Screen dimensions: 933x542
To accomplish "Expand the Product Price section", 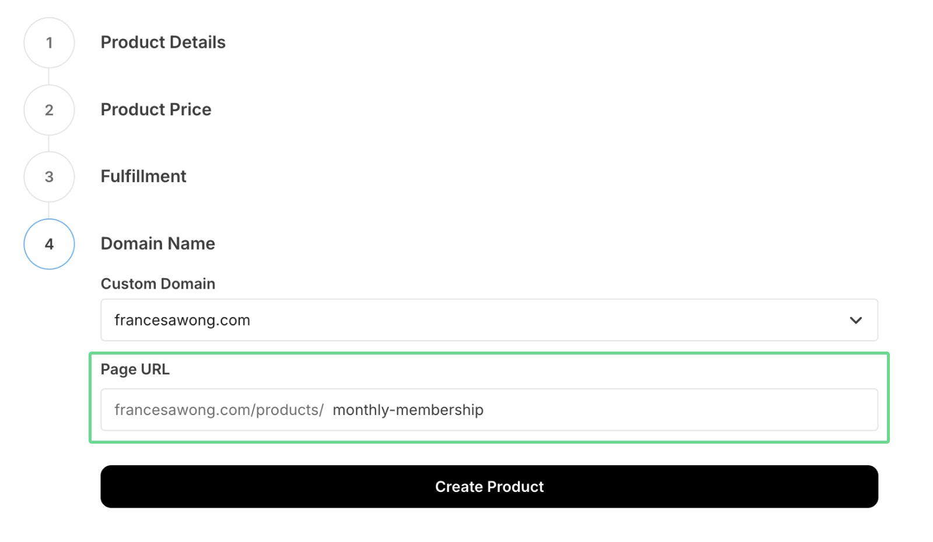I will click(156, 109).
